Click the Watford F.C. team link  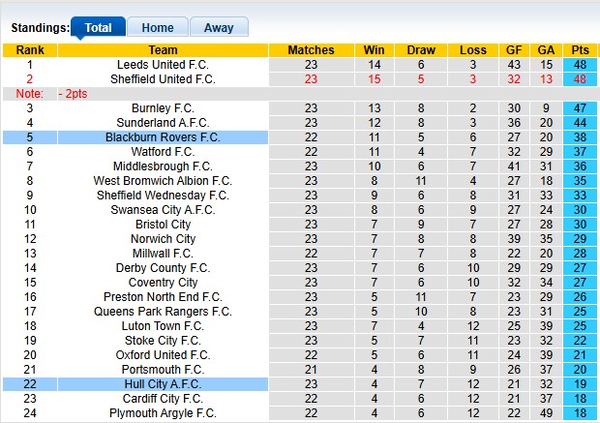click(163, 152)
